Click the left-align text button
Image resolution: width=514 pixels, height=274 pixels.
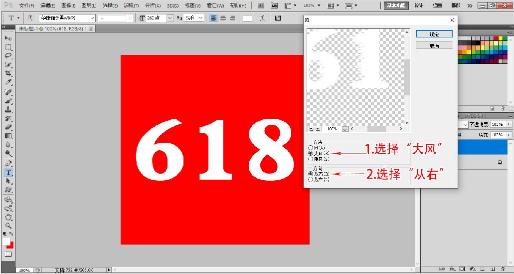pyautogui.click(x=213, y=18)
